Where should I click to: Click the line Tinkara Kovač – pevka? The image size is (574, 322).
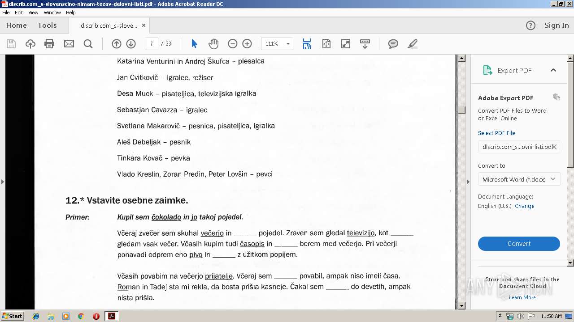click(153, 158)
